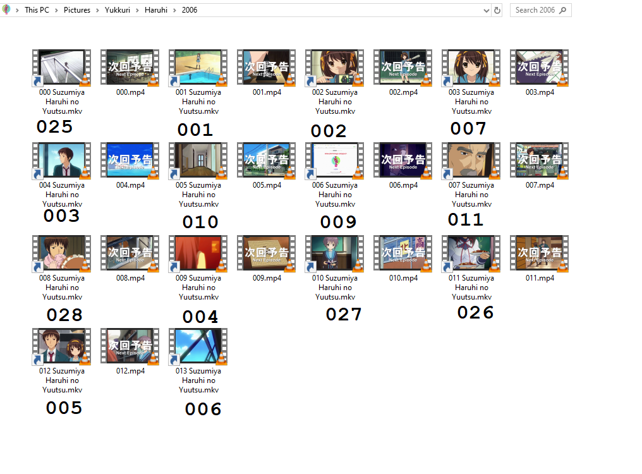
Task: Select the 013 Suzumiya Haruhi no Yuutsu.mkv thumbnail
Action: coord(198,346)
